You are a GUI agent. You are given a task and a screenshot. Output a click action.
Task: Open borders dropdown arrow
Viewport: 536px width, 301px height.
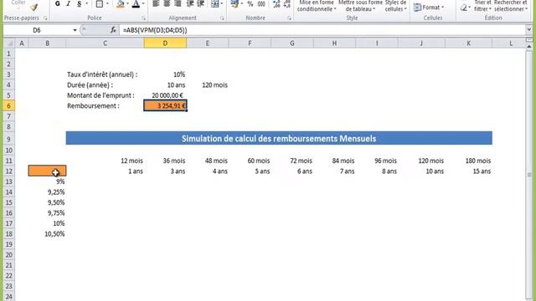coord(107,3)
